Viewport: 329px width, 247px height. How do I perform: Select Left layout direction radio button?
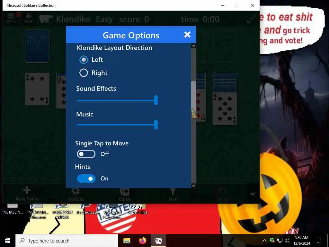click(x=84, y=59)
